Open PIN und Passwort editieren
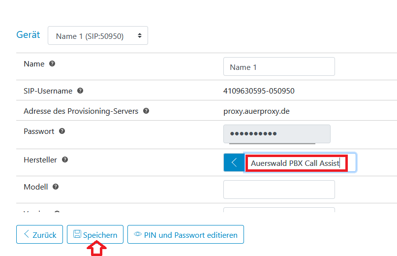Viewport: 397px width, 256px height. point(185,234)
